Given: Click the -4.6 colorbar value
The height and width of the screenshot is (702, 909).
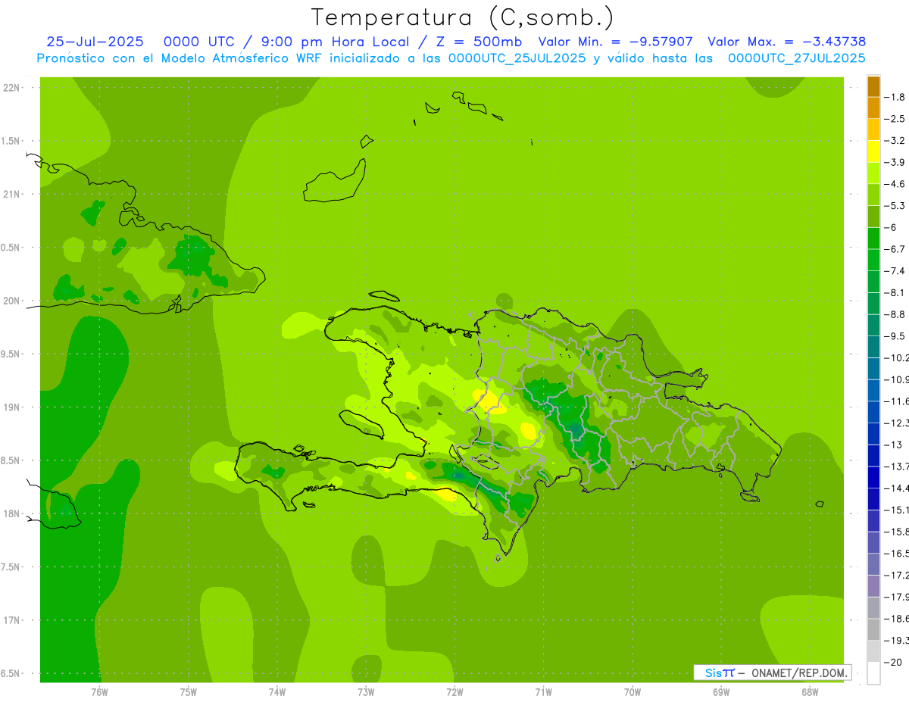Looking at the screenshot, I should (896, 184).
